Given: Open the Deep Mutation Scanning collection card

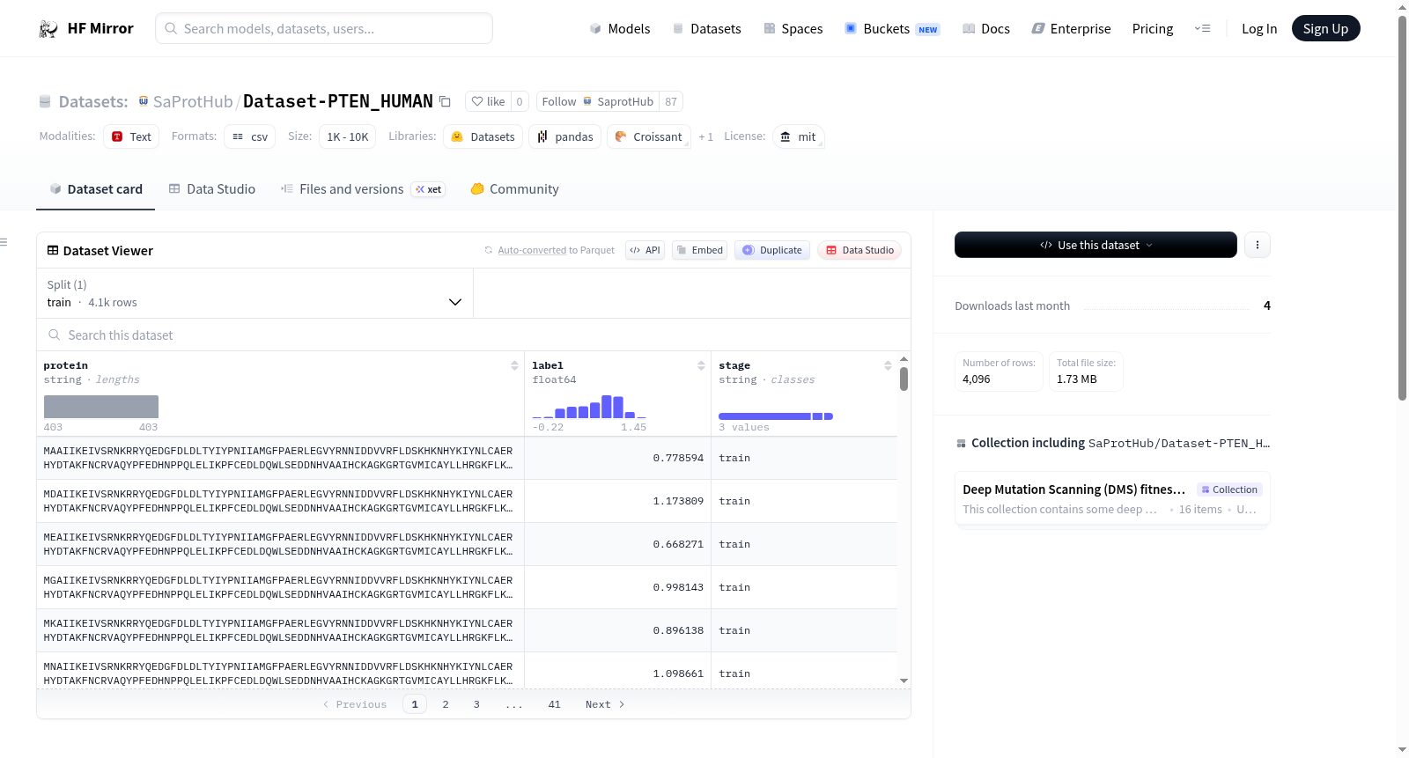Looking at the screenshot, I should 1112,498.
